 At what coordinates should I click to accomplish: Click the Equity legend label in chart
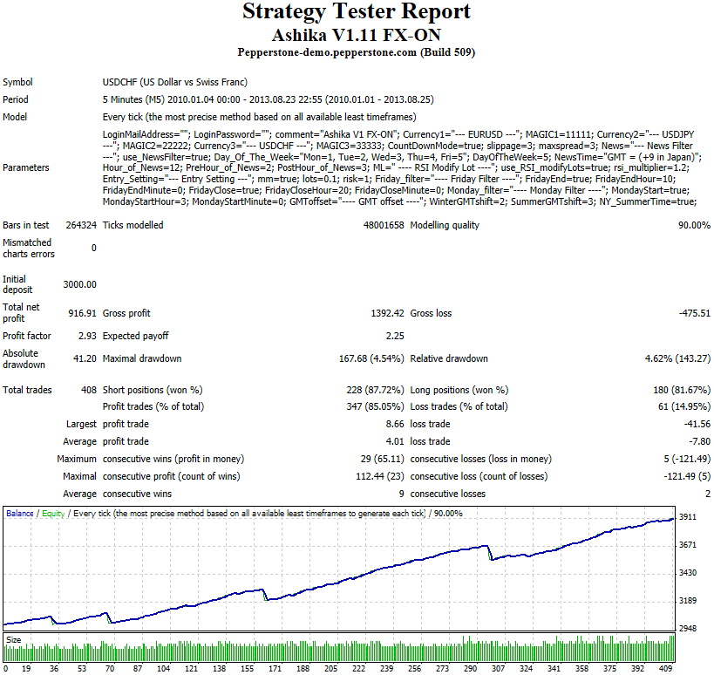click(52, 514)
